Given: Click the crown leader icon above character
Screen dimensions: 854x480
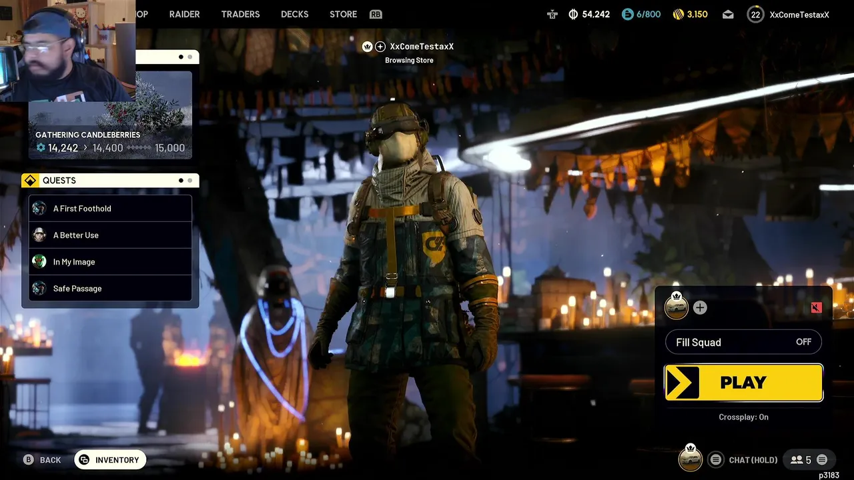Looking at the screenshot, I should (367, 46).
